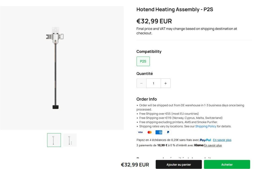Click the 'Ajouter au panier' button

pyautogui.click(x=178, y=164)
